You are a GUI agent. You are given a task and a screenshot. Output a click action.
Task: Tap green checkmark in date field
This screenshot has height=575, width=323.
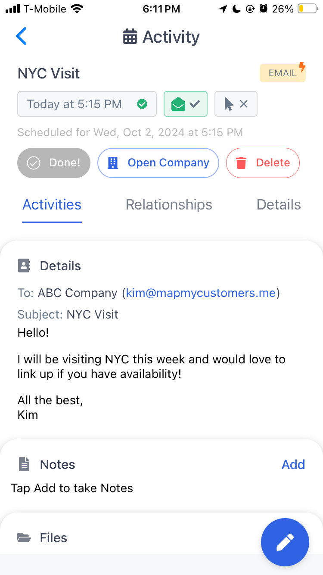tap(142, 104)
